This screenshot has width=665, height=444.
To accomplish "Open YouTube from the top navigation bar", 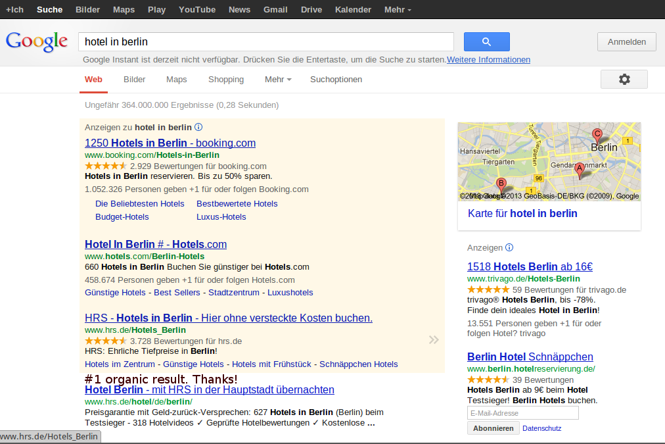I will click(x=196, y=10).
